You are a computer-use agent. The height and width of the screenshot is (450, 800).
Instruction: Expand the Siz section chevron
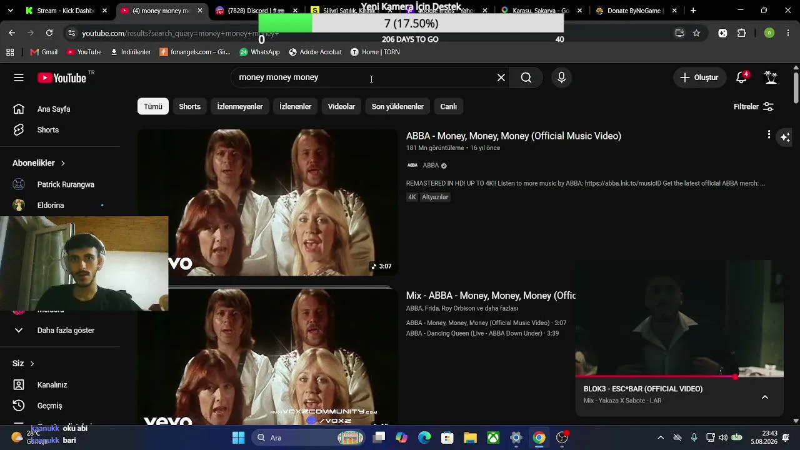(x=32, y=364)
